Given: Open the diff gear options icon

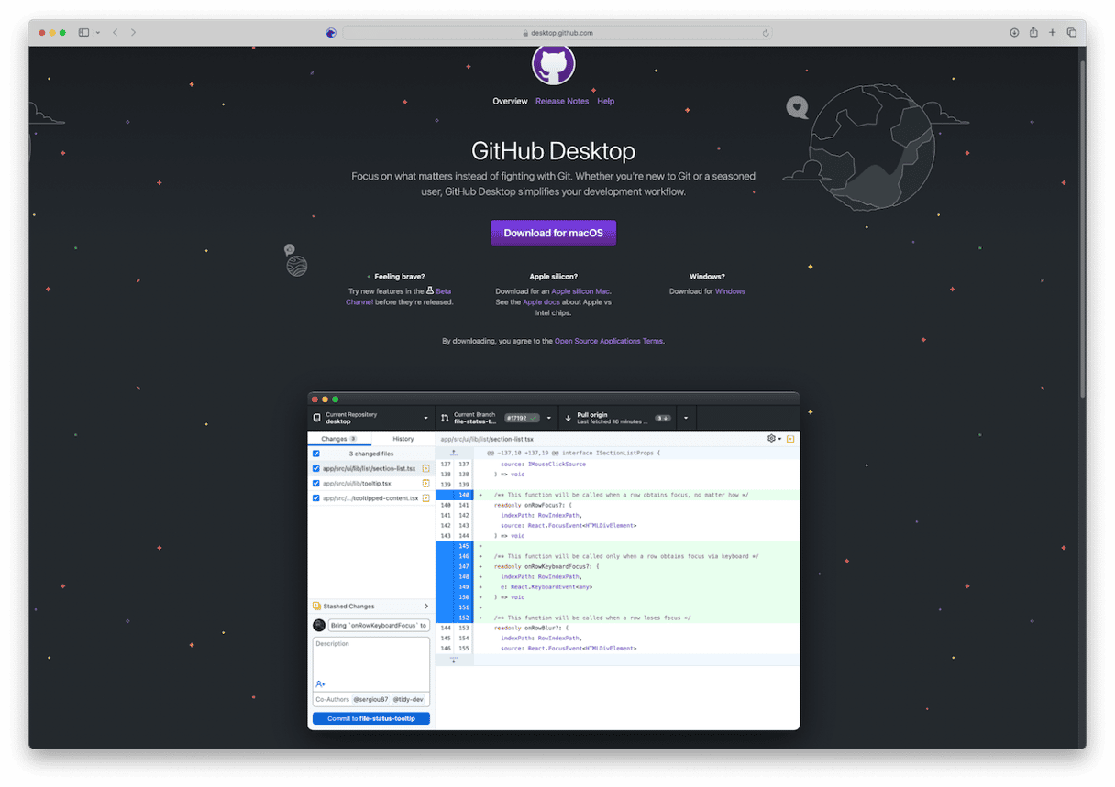Looking at the screenshot, I should coord(772,438).
